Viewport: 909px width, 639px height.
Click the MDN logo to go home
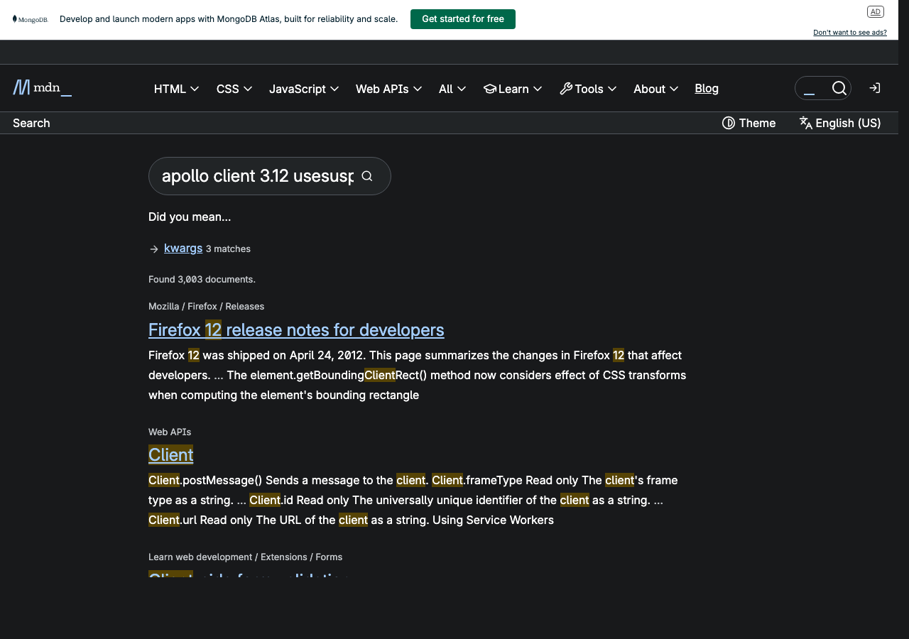pyautogui.click(x=41, y=87)
